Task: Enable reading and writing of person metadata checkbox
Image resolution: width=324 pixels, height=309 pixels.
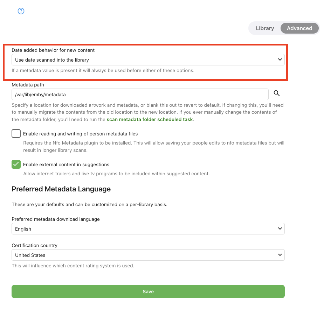Action: pos(16,134)
